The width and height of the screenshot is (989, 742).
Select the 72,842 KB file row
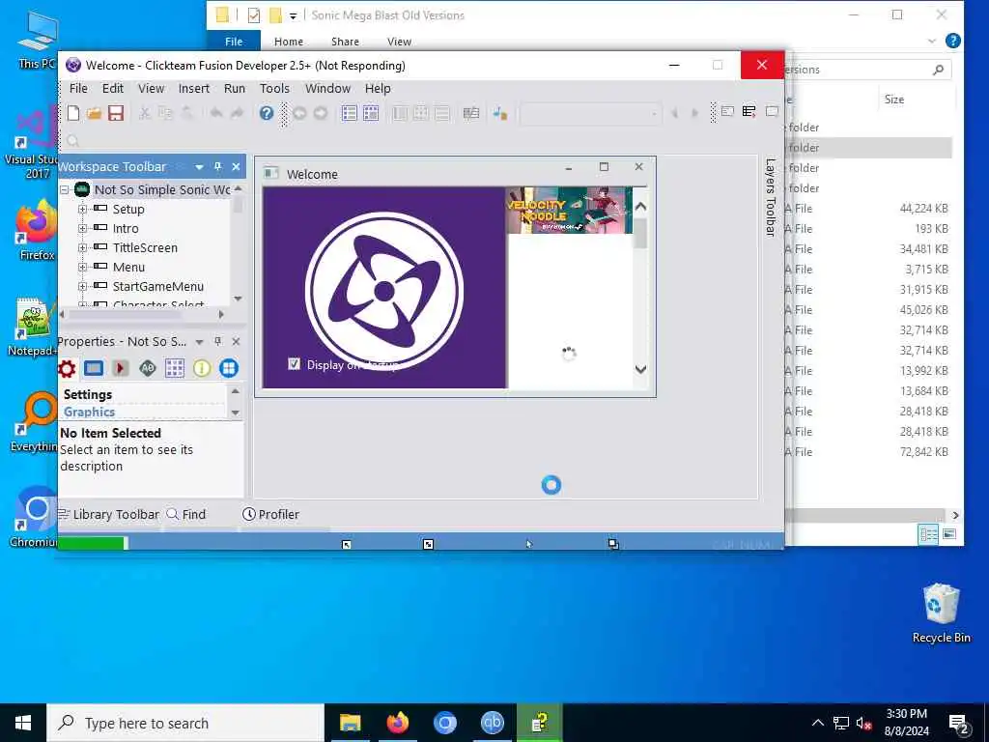tap(868, 452)
